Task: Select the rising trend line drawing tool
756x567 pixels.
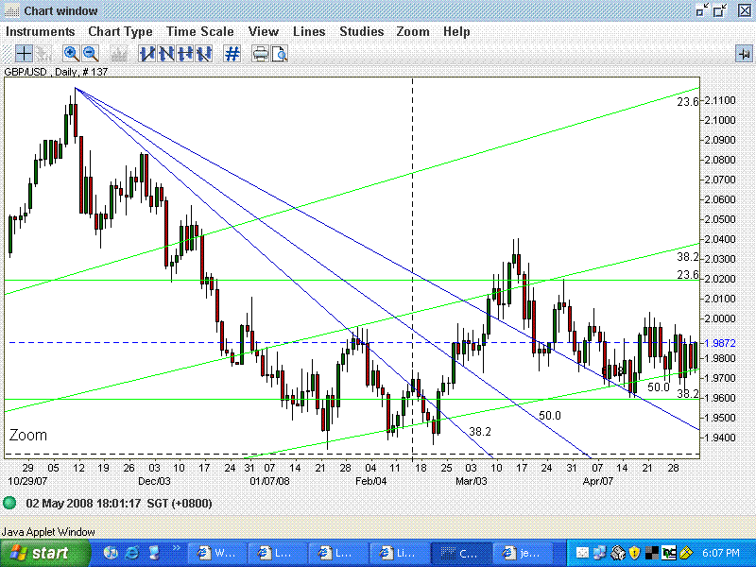Action: [x=146, y=54]
